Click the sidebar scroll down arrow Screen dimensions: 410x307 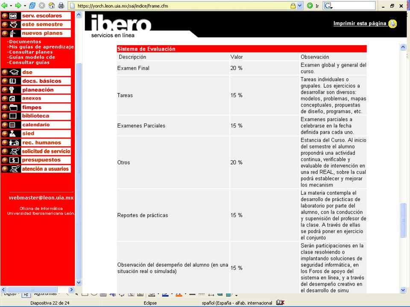(79, 282)
